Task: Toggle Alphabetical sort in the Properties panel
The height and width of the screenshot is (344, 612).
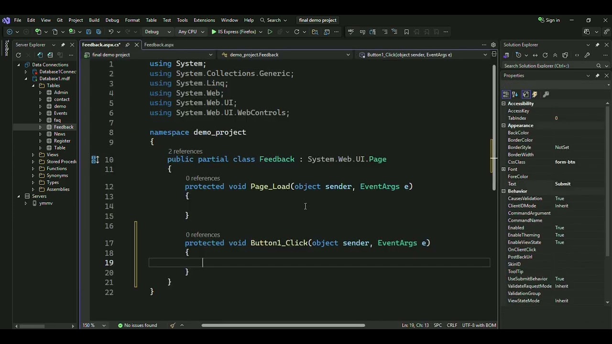Action: pyautogui.click(x=515, y=95)
